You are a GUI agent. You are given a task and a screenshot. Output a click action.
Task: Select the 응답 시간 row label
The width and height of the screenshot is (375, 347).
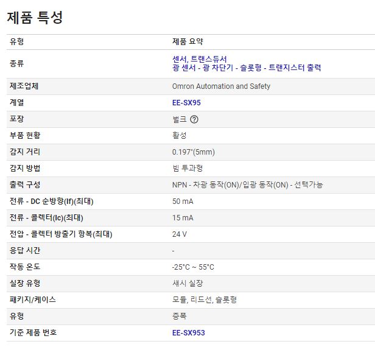tap(25, 251)
